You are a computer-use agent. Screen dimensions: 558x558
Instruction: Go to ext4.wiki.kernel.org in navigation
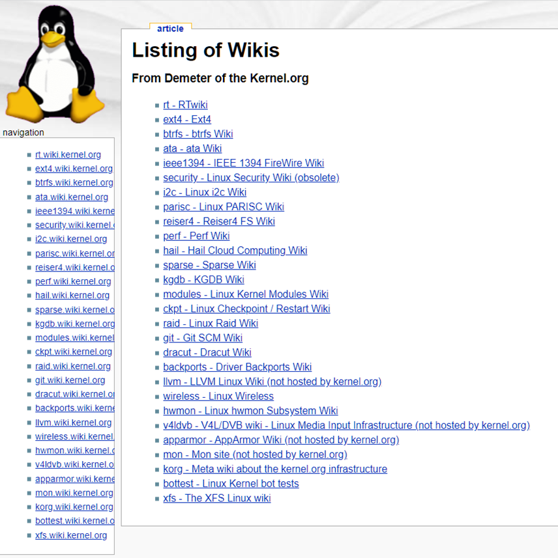click(74, 169)
